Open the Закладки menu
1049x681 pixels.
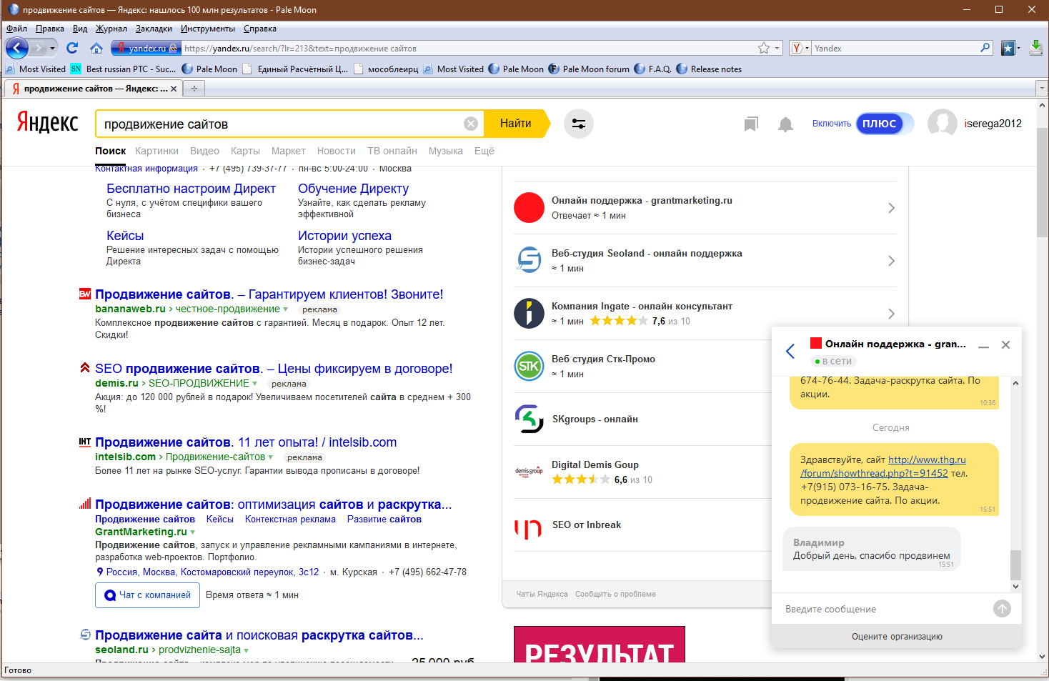pyautogui.click(x=154, y=29)
